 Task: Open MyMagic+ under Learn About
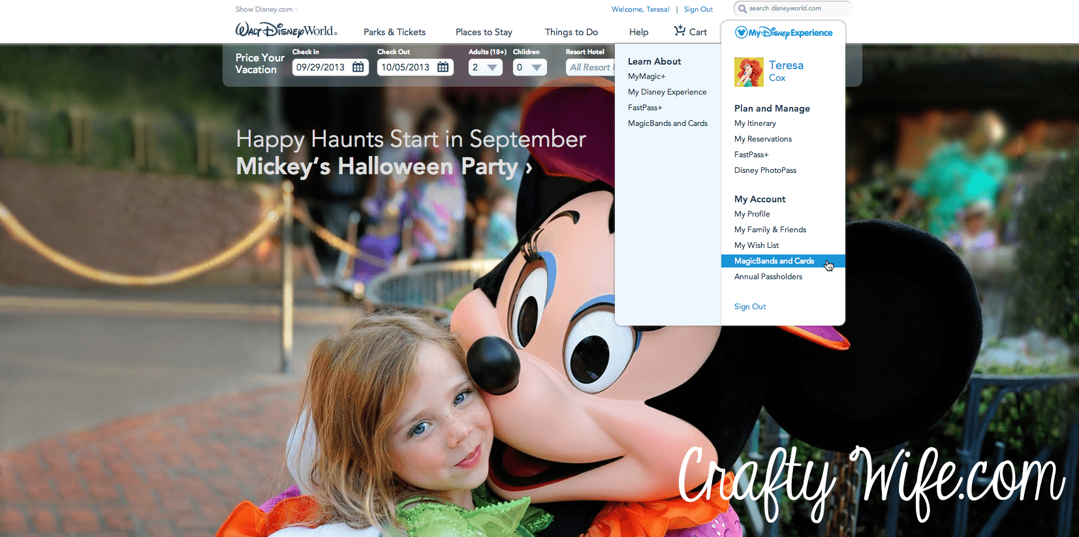tap(647, 76)
